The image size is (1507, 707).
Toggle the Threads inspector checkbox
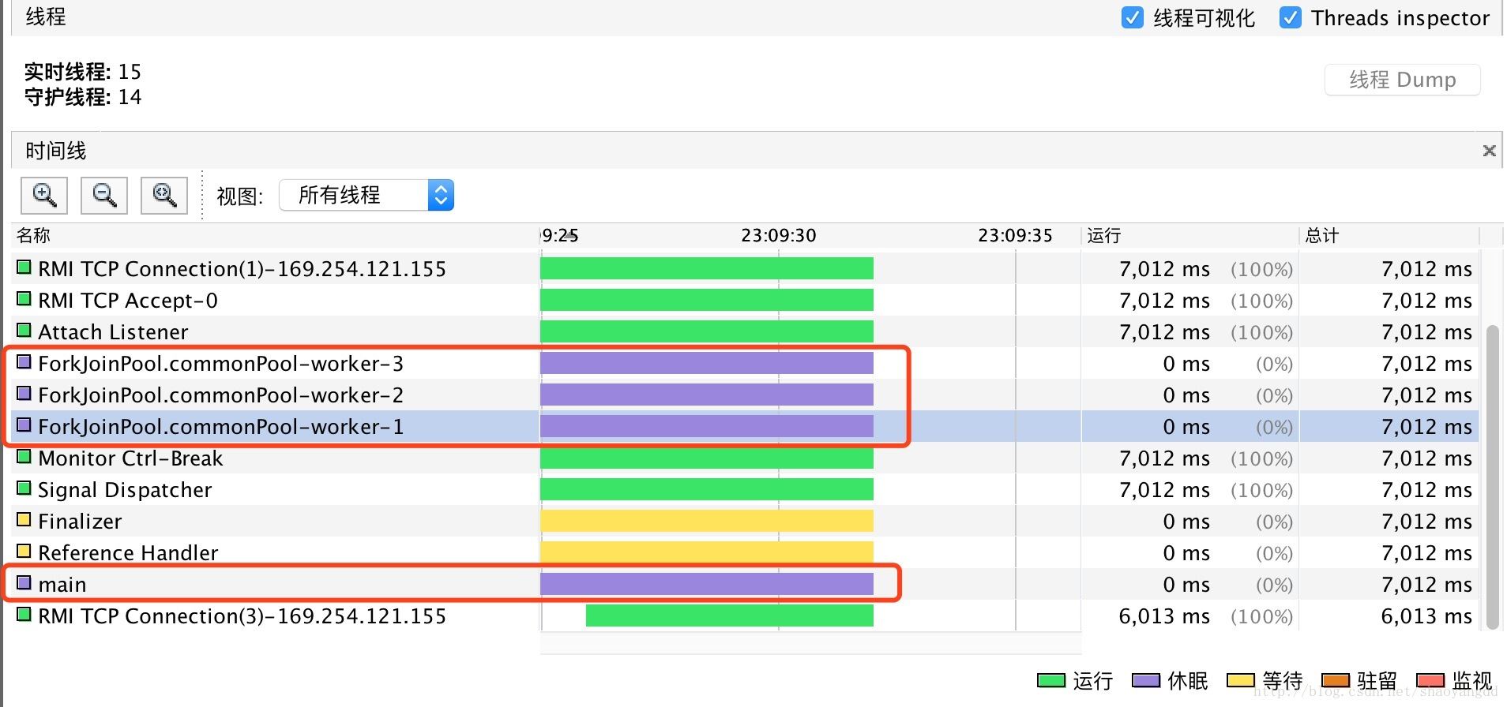pyautogui.click(x=1290, y=17)
